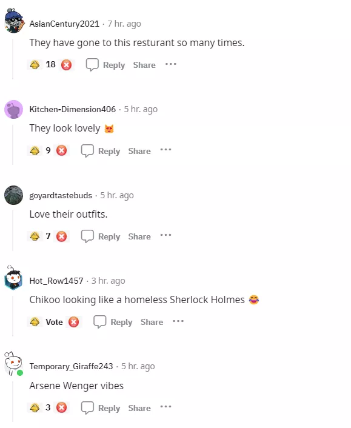
Task: Open goyardtastebuds username link
Action: pos(61,195)
